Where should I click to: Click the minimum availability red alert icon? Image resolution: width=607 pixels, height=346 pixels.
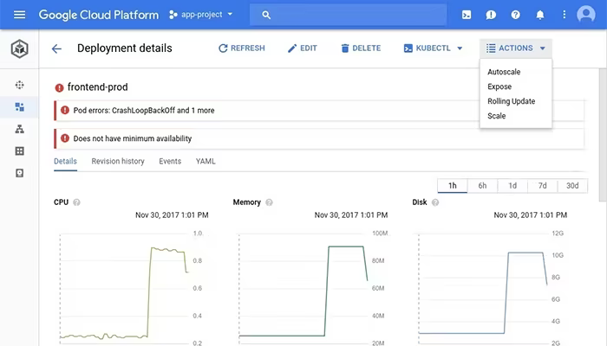tap(65, 138)
